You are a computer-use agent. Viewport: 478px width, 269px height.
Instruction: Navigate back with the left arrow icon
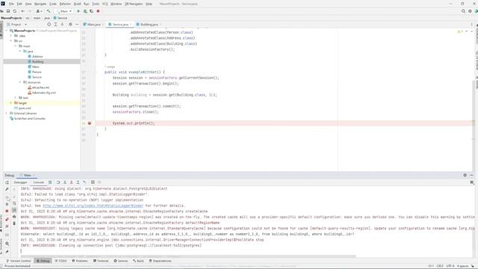(x=23, y=11)
